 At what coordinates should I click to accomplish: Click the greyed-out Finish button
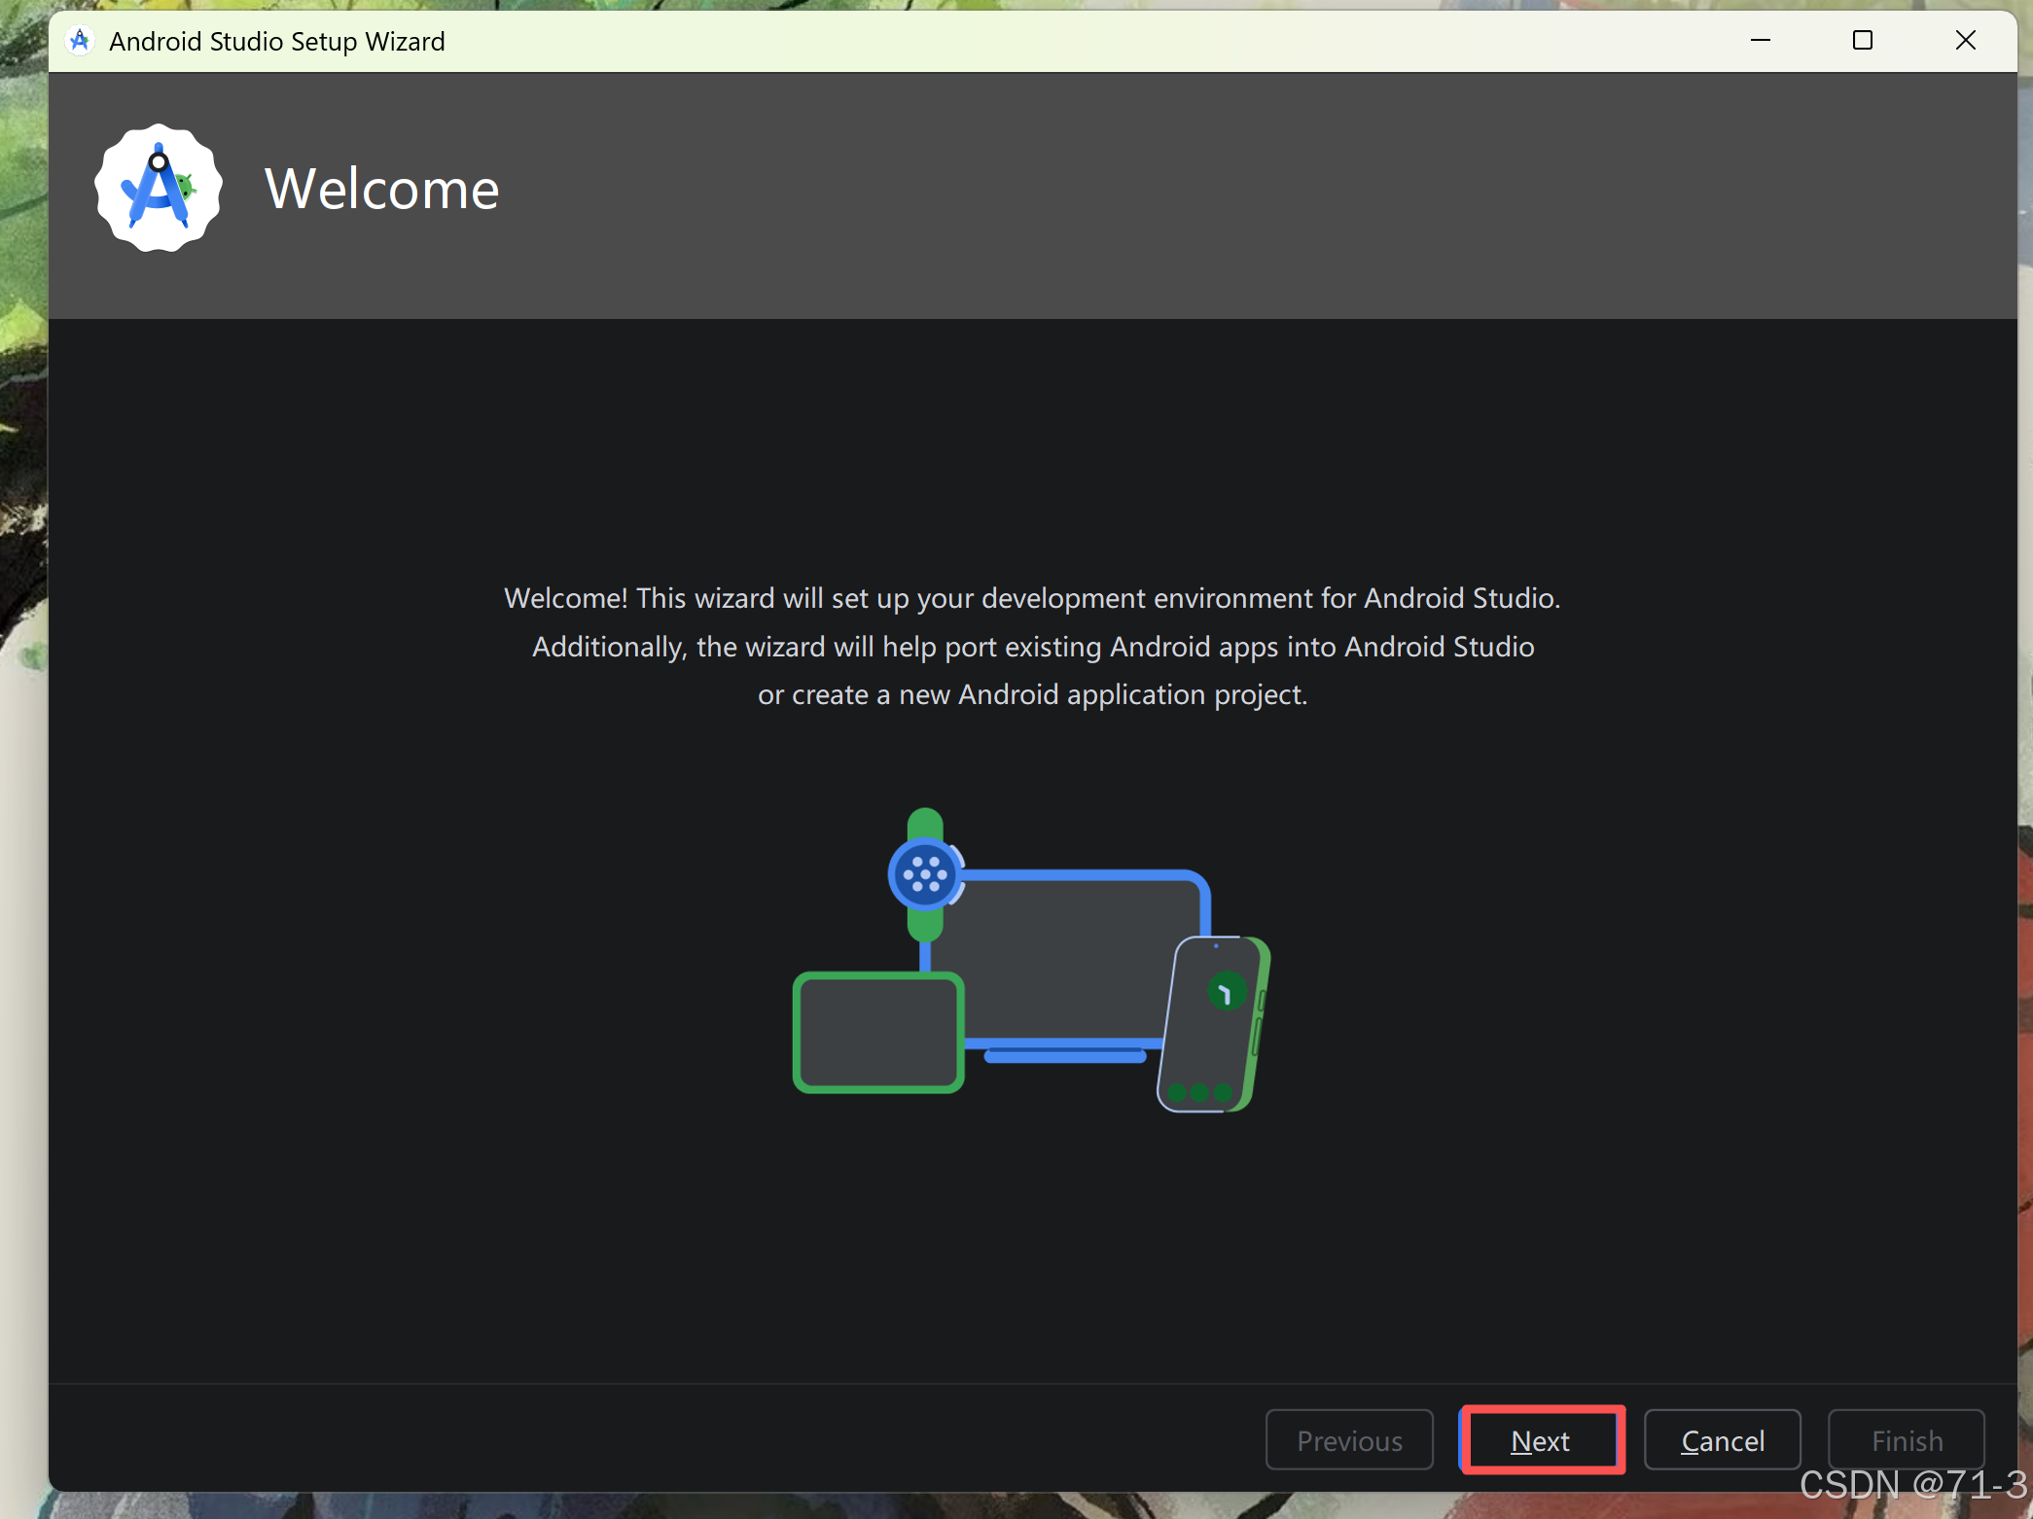coord(1906,1440)
